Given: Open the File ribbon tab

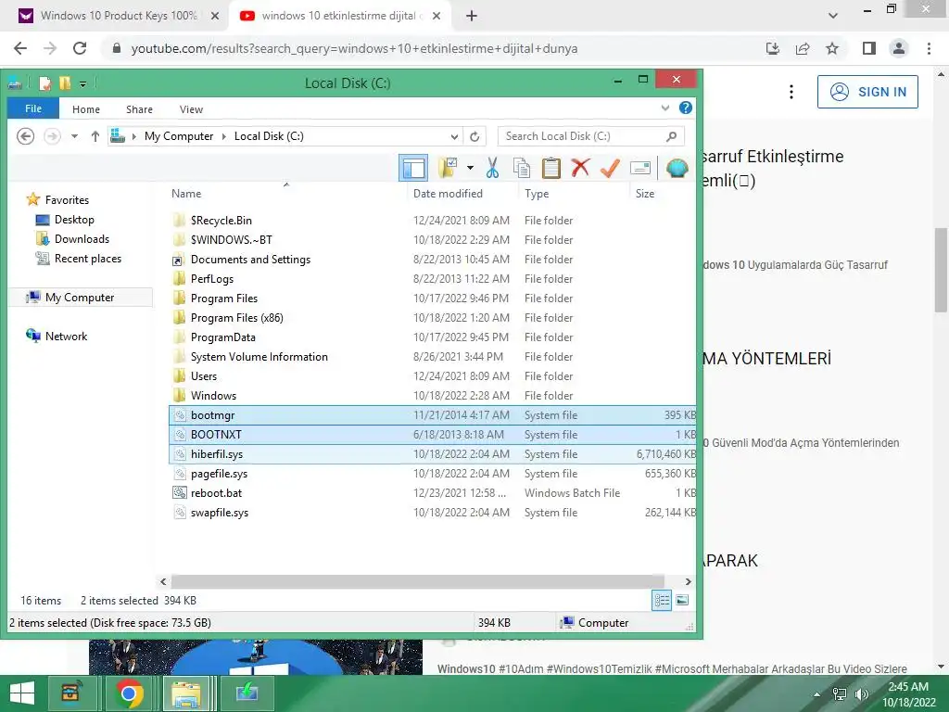Looking at the screenshot, I should pyautogui.click(x=33, y=108).
